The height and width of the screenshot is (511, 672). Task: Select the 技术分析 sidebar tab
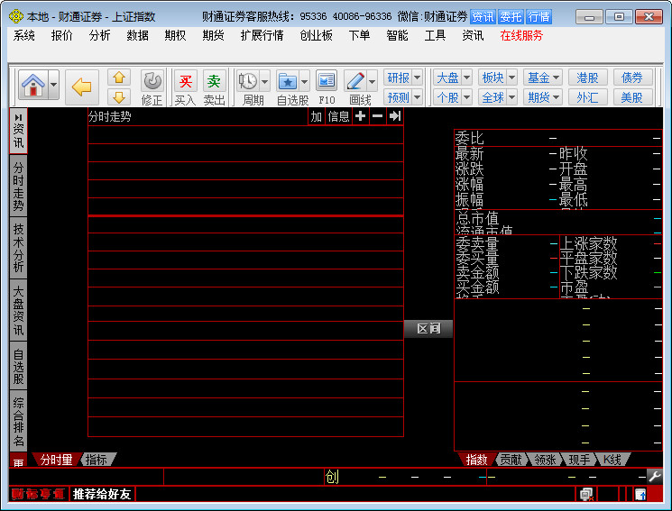click(x=18, y=248)
